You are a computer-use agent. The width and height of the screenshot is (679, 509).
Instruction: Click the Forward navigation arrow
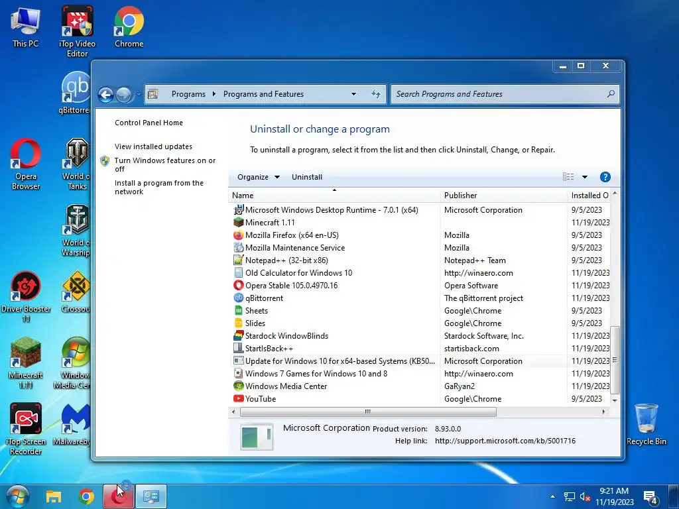coord(124,94)
